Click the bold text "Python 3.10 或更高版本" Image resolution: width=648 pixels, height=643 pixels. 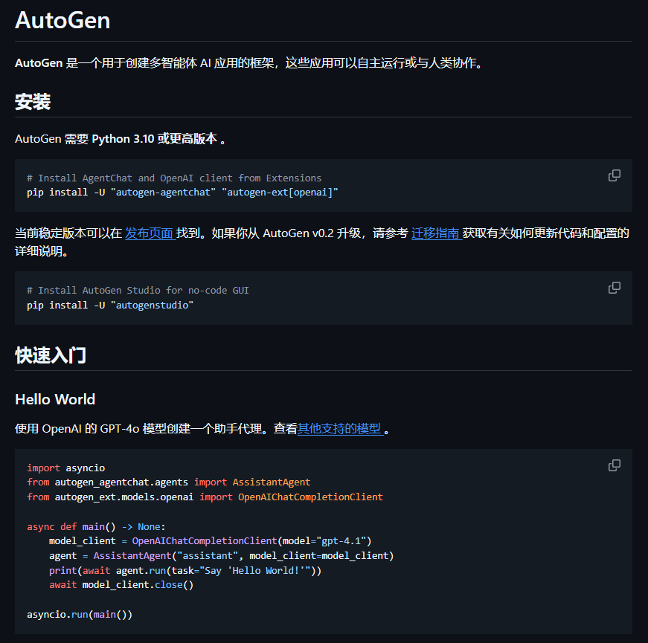click(x=154, y=139)
